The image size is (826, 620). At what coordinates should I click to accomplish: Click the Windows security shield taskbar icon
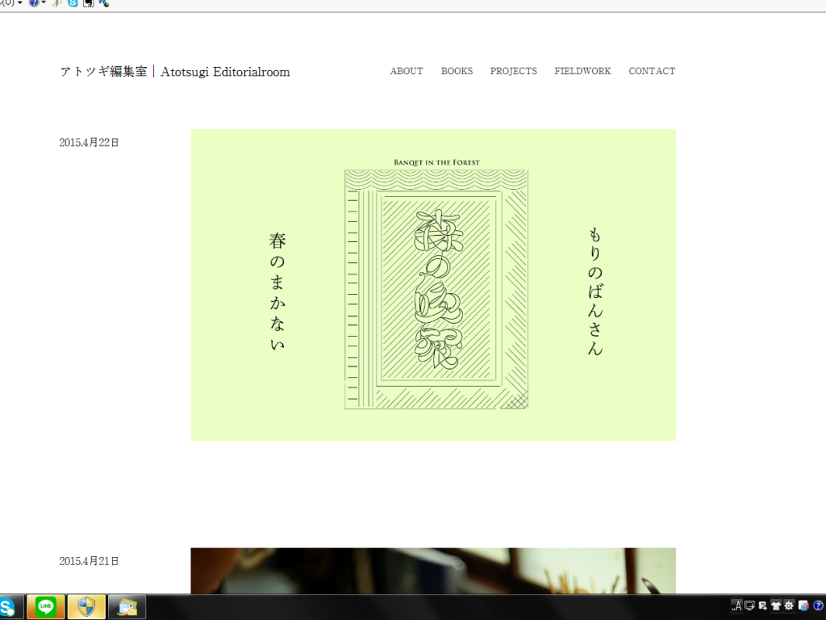pyautogui.click(x=86, y=606)
